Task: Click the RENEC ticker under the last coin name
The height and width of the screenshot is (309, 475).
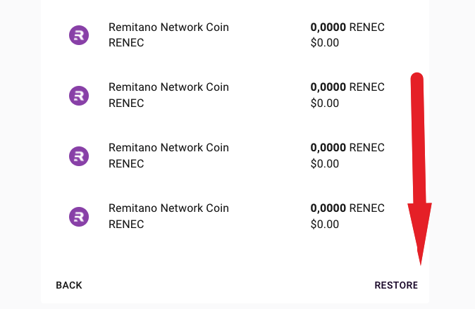Action: click(126, 225)
